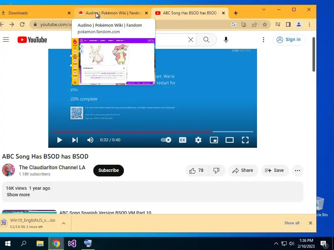Screen dimensions: 334x250
Task: Open The ClaudiarIton Channel LA avatar
Action: (x=8, y=170)
